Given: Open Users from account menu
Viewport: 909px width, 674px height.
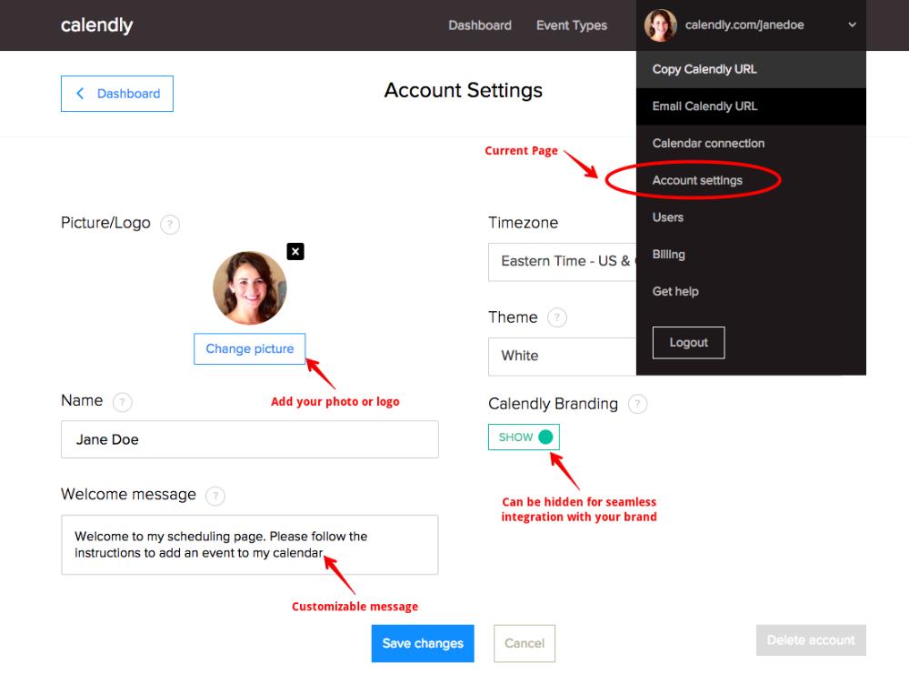Looking at the screenshot, I should pos(751,217).
